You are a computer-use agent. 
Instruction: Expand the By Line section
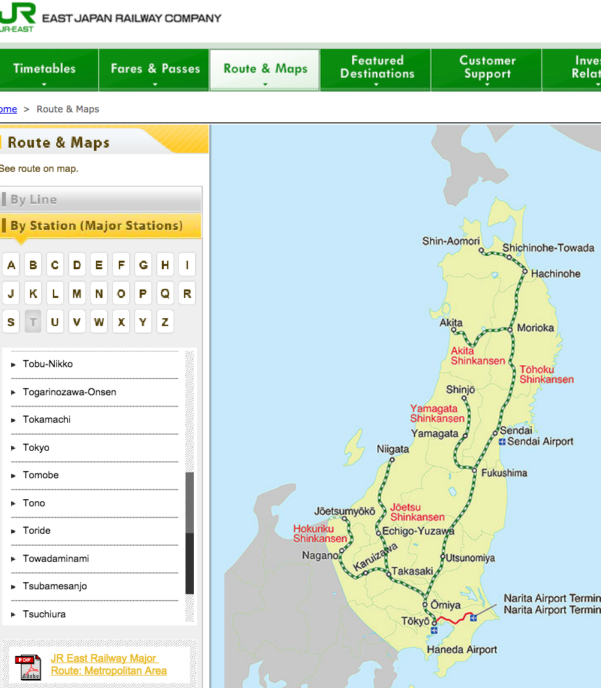(x=101, y=200)
